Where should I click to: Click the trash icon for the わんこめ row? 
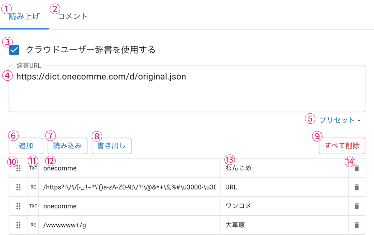pos(357,168)
